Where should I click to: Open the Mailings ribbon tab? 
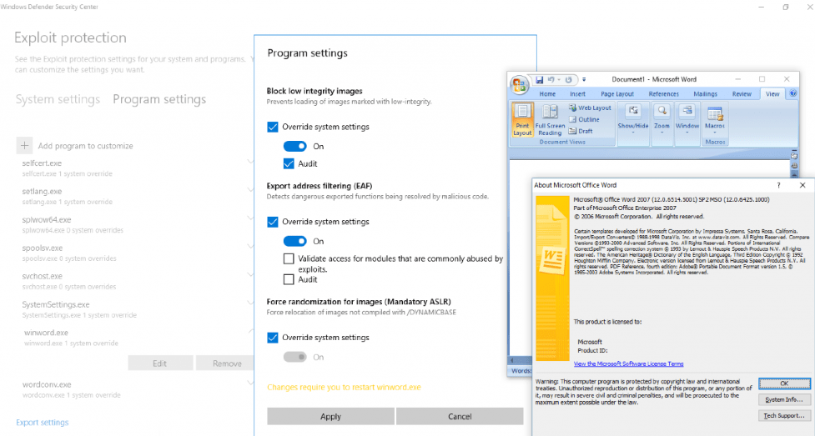(706, 94)
